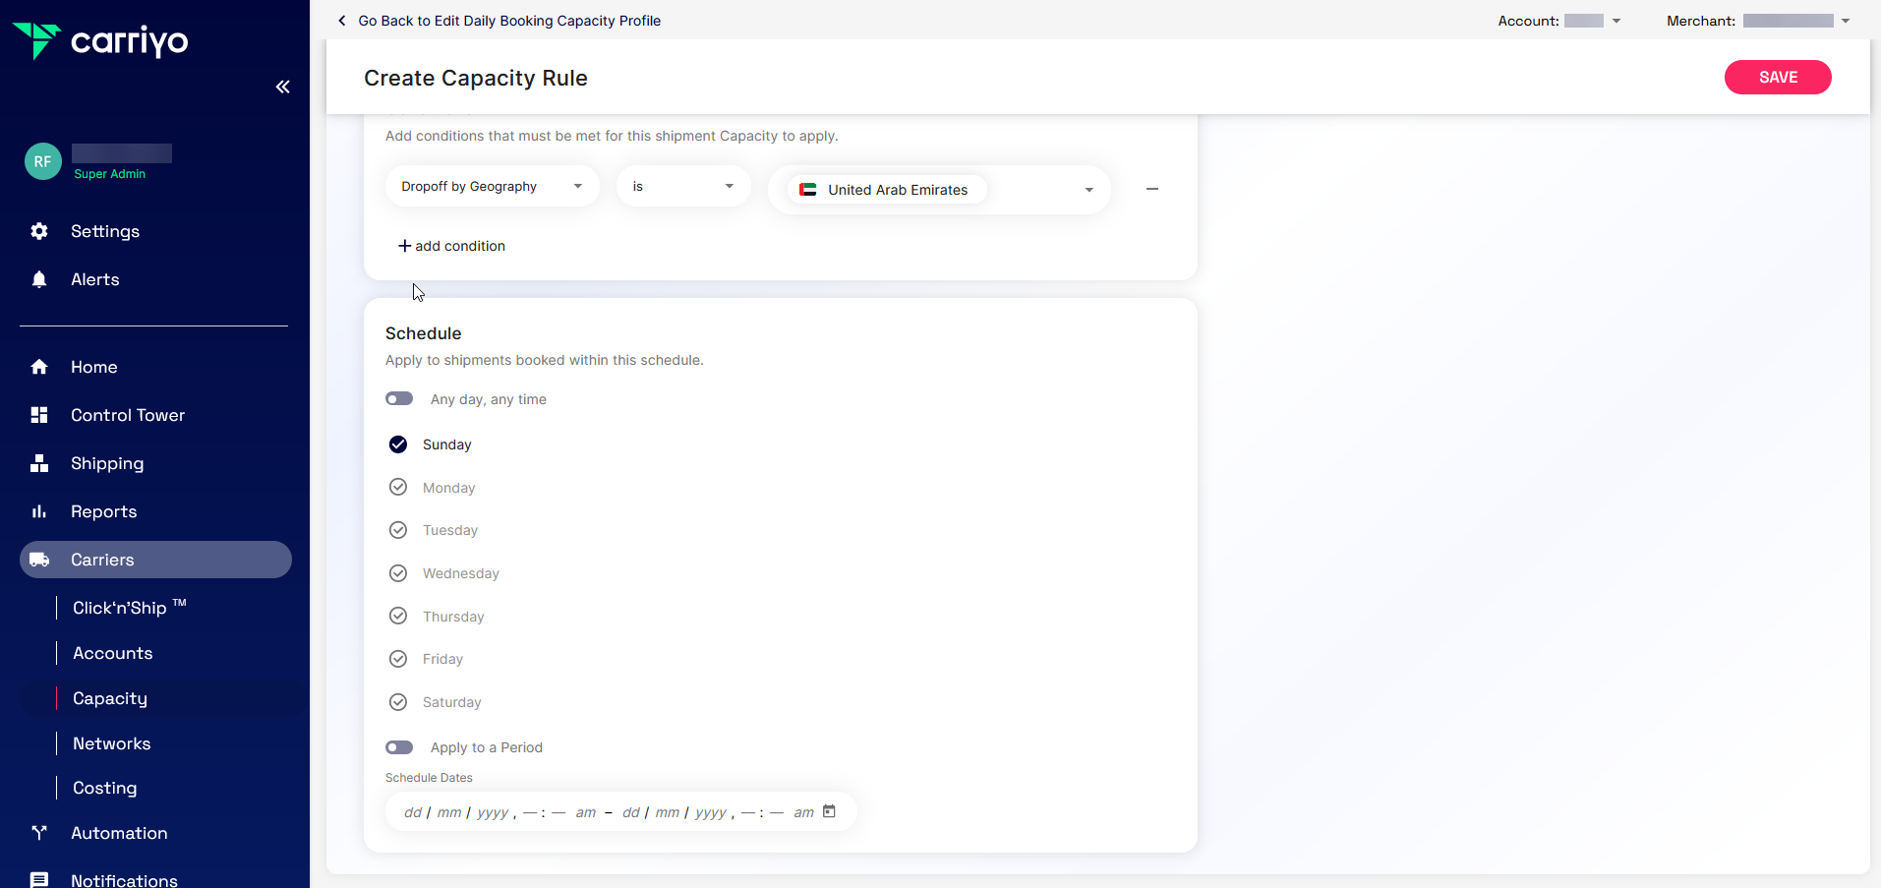
Task: Click the Home house icon
Action: point(39,367)
